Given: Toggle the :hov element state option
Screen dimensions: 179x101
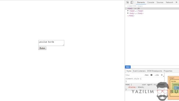Looking at the screenshot, I should (x=147, y=75).
